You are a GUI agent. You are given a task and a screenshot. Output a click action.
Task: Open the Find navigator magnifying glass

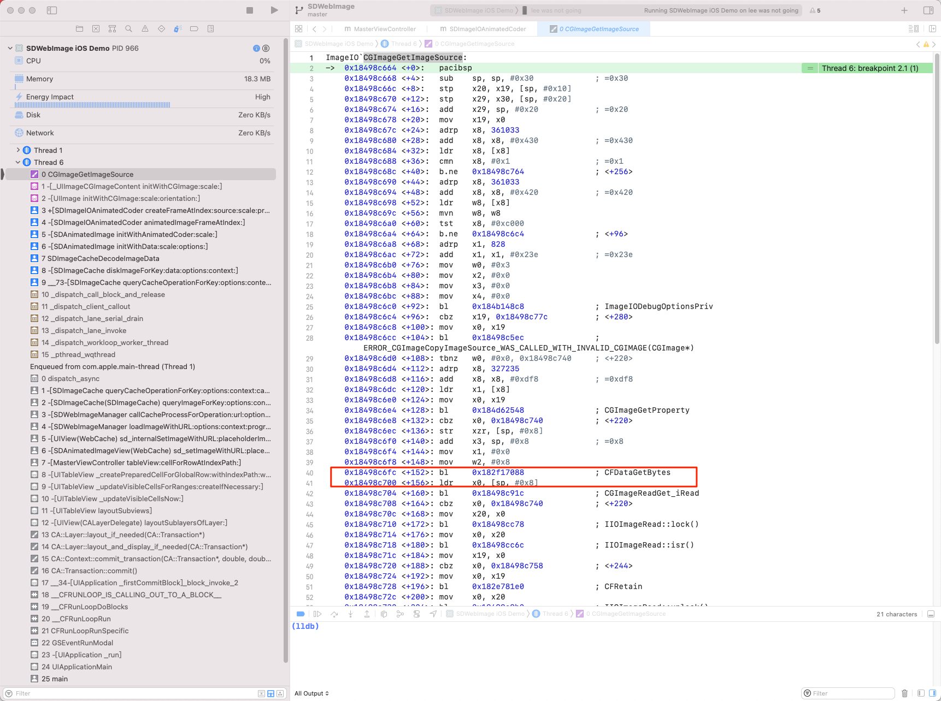pyautogui.click(x=128, y=28)
